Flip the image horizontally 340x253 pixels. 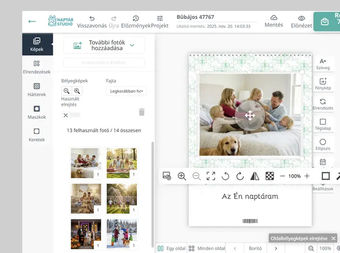255,176
